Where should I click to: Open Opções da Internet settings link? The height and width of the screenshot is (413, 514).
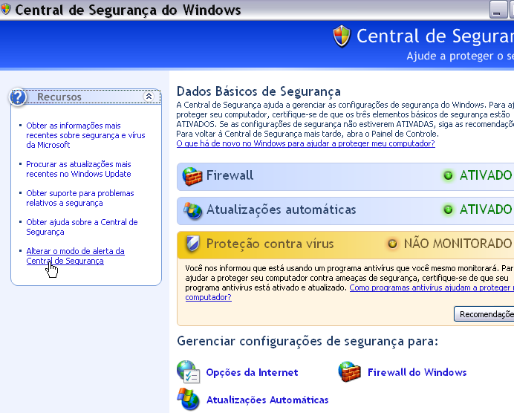[252, 372]
